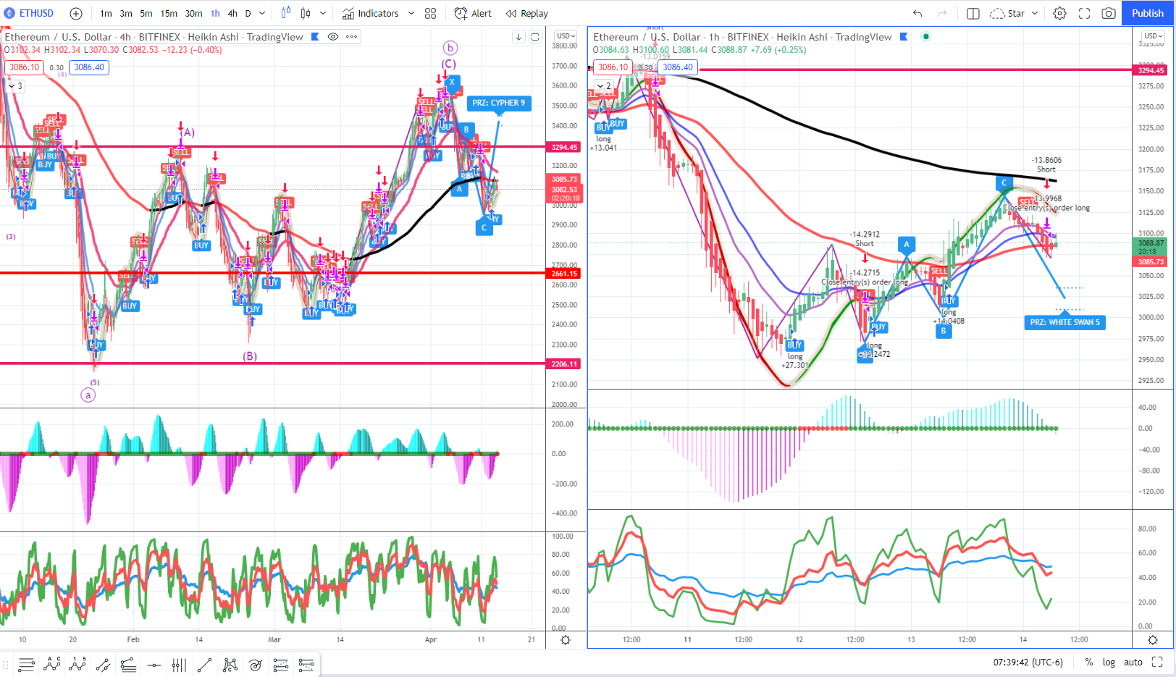Click the undo arrow

pyautogui.click(x=917, y=13)
